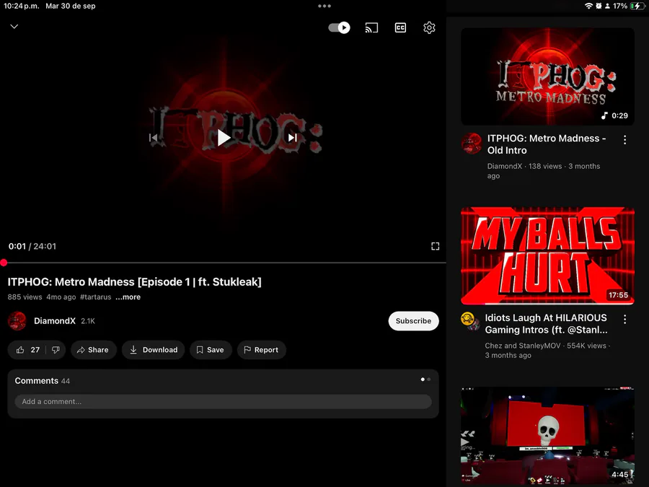
Task: Play the video
Action: point(224,138)
